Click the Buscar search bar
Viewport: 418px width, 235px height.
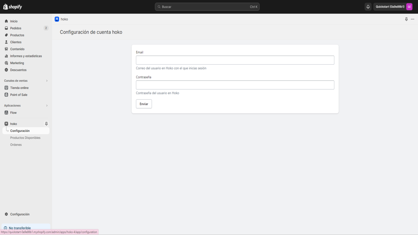207,7
